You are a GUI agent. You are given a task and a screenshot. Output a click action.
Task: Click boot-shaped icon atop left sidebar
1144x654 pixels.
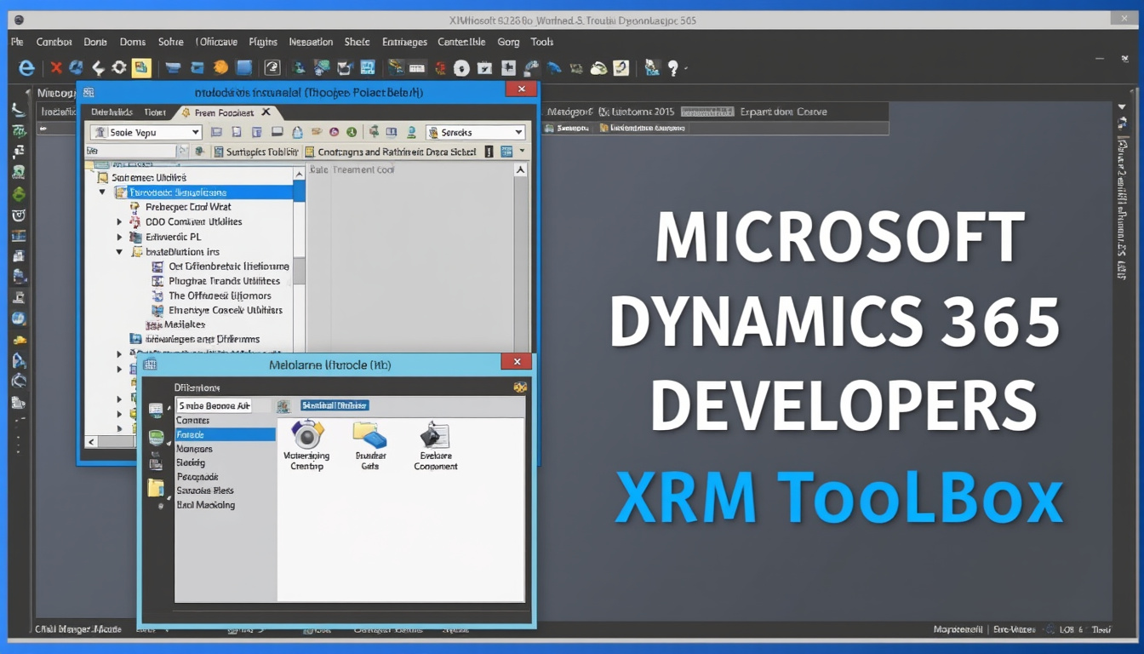click(19, 110)
